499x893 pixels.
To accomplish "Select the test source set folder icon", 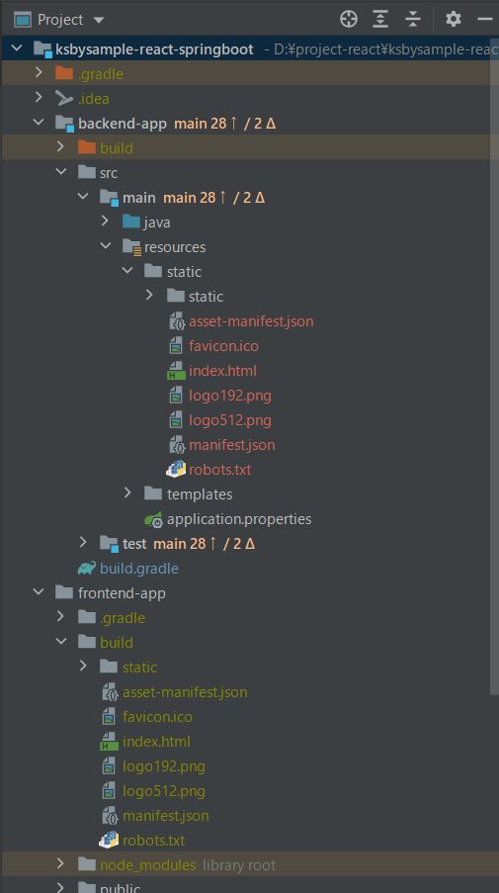I will click(x=109, y=543).
